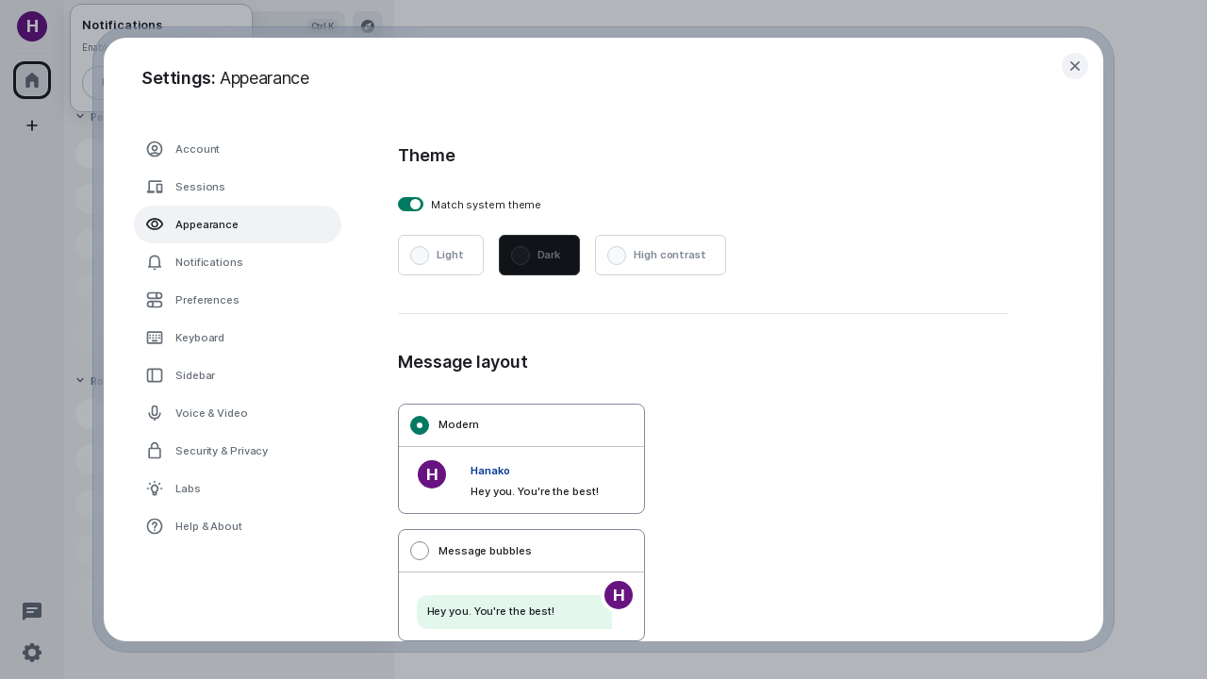Click the Help & About question icon

click(155, 526)
